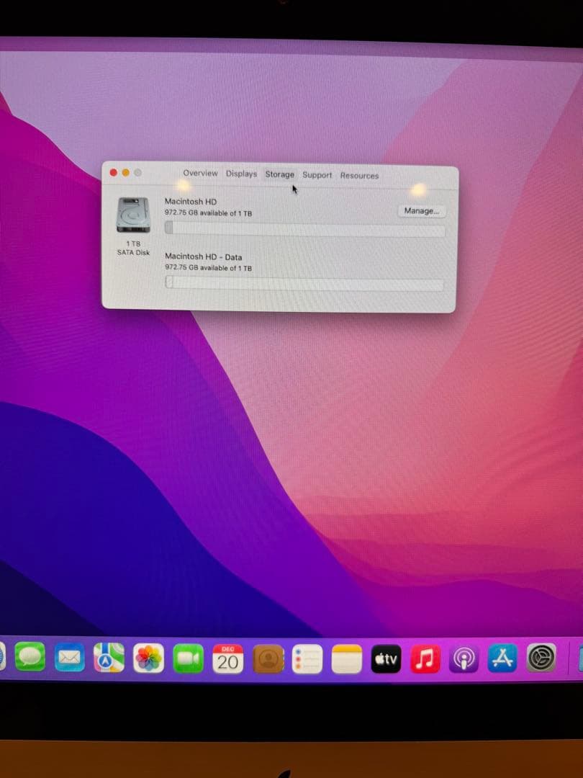Screen dimensions: 583x778
Task: Click the Manage button for Macintosh HD
Action: [x=422, y=210]
